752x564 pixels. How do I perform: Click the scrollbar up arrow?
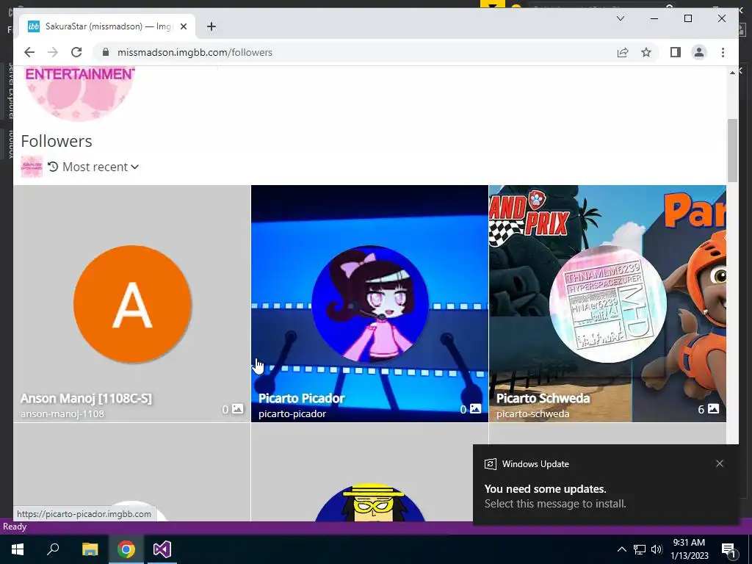(732, 73)
